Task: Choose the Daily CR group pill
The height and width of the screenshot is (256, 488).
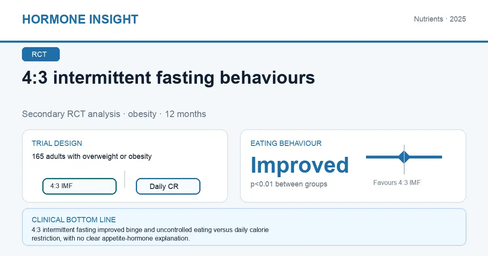Action: [168, 187]
